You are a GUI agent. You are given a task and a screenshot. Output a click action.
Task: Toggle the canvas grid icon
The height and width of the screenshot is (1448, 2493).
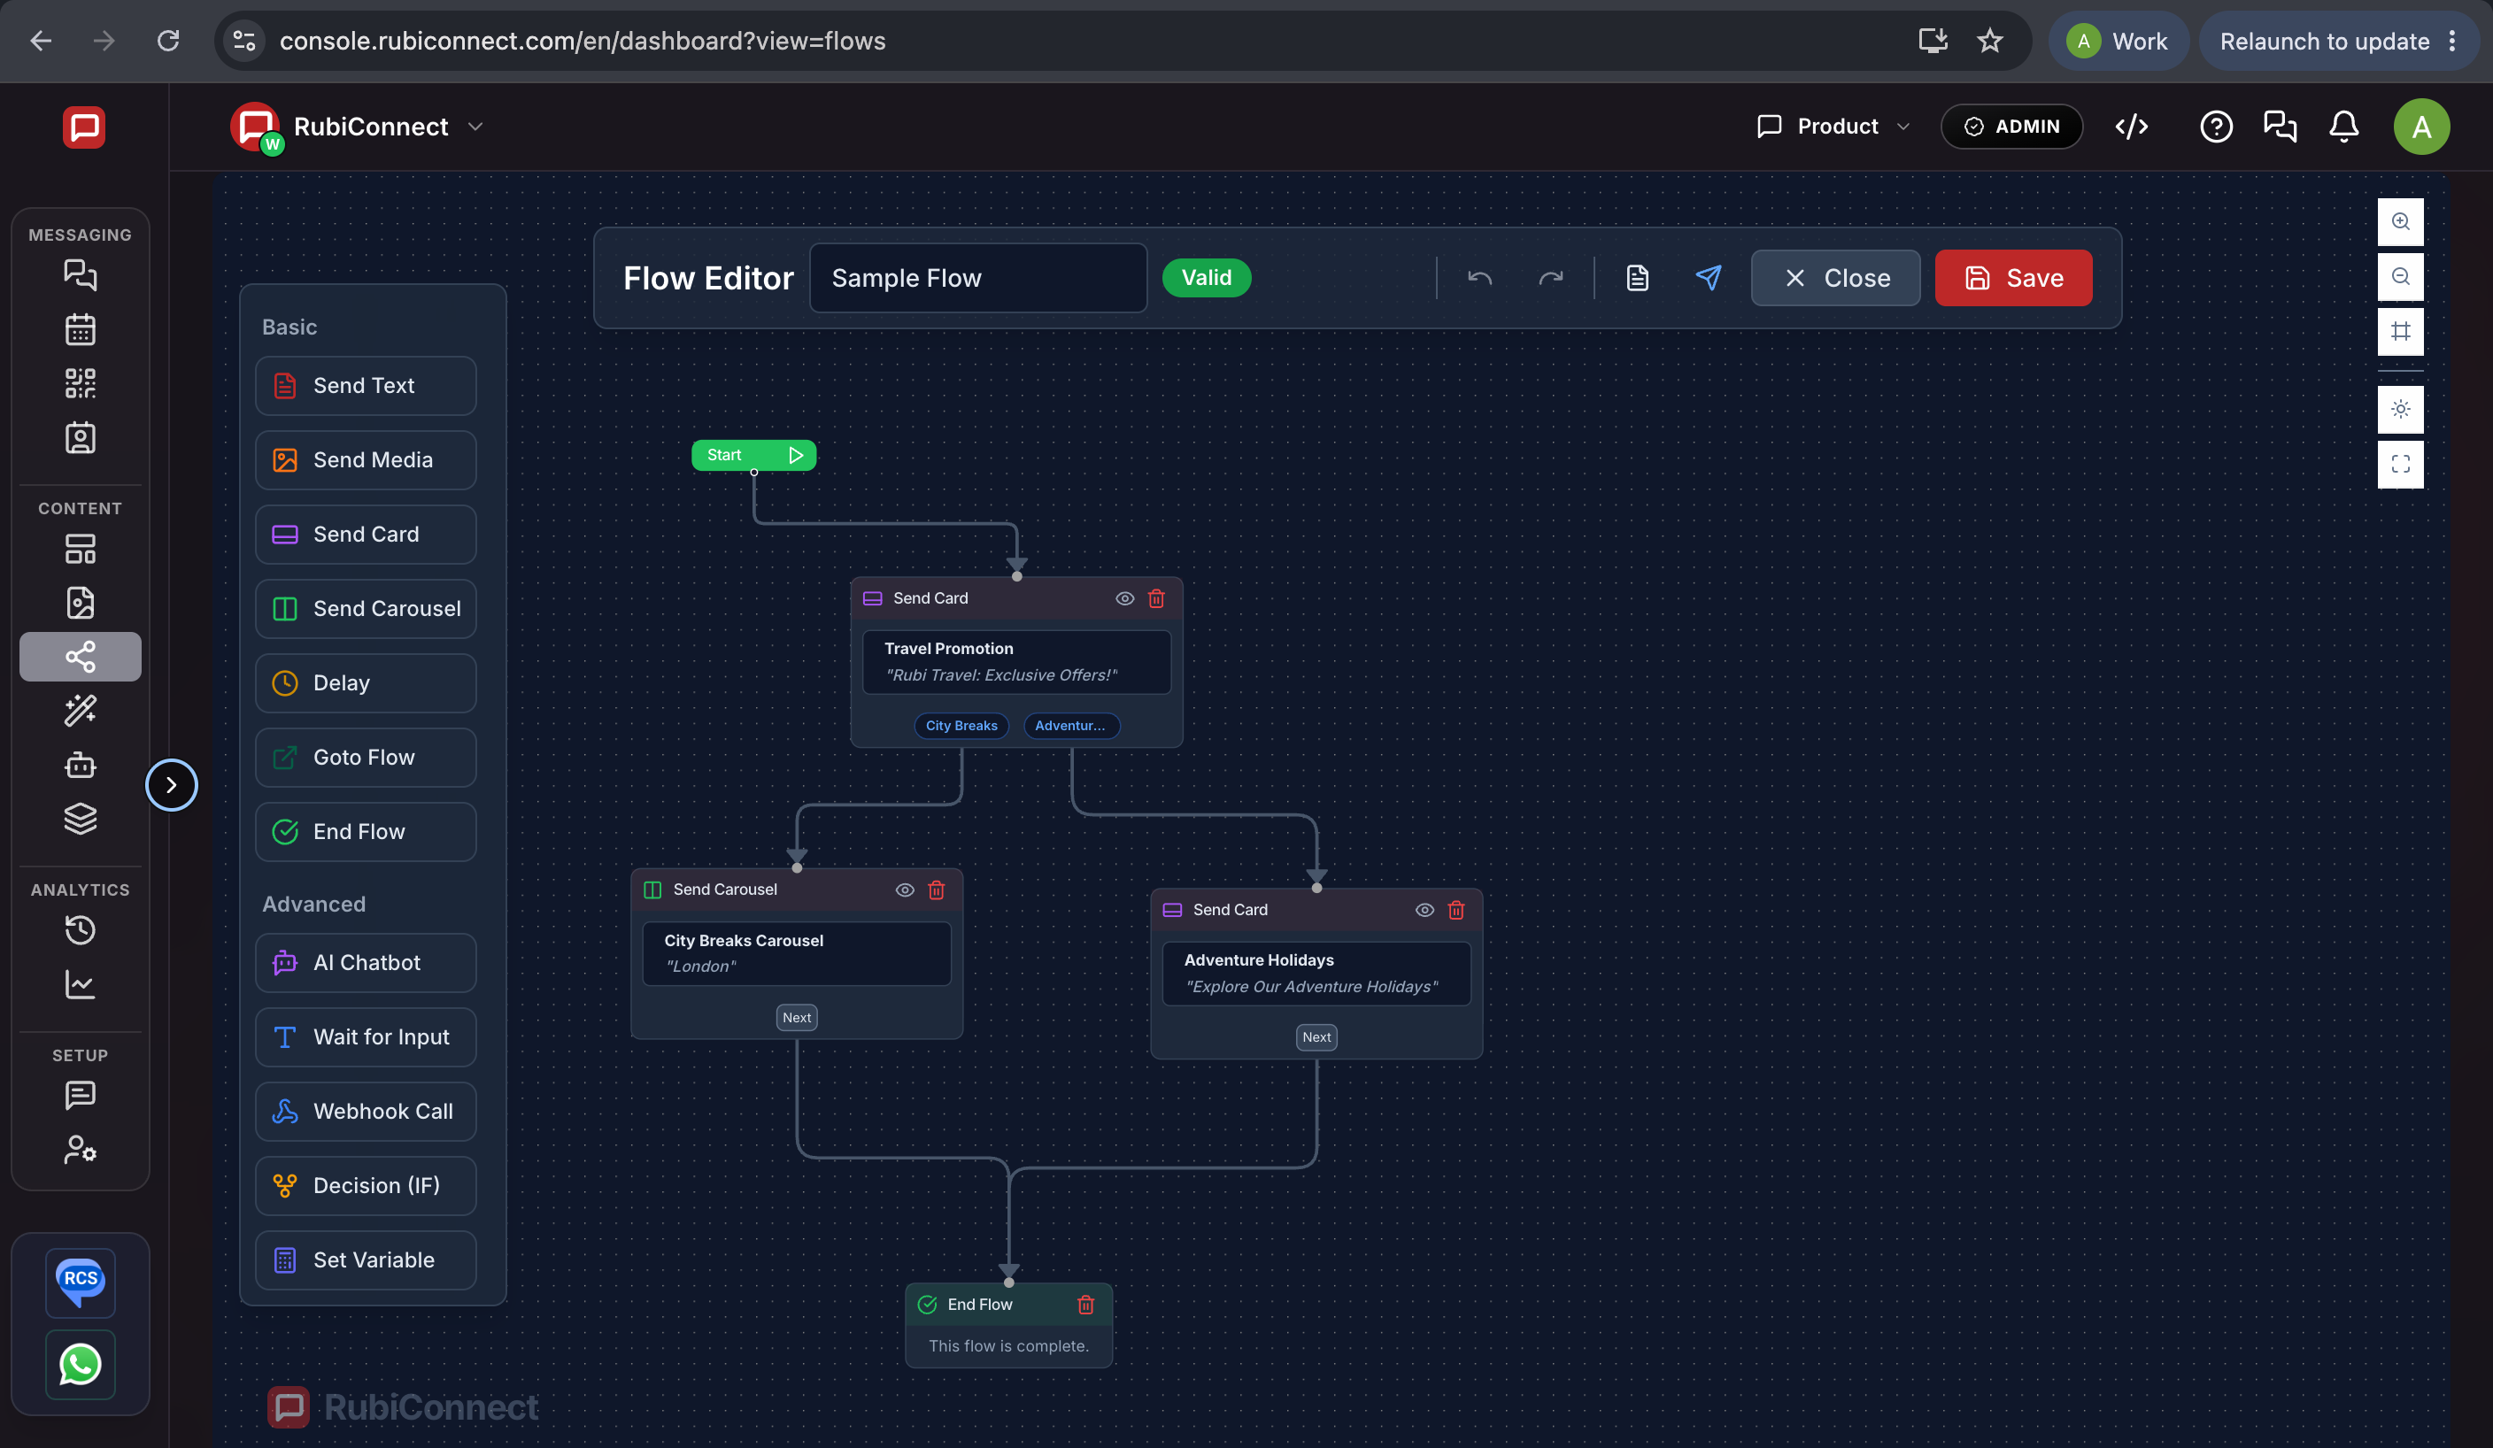pyautogui.click(x=2401, y=331)
